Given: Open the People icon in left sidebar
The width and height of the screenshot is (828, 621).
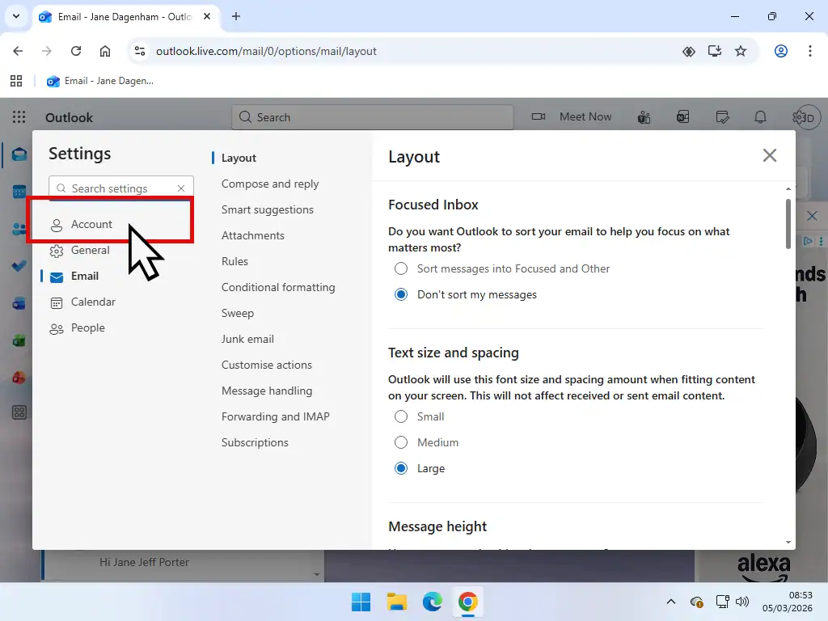Looking at the screenshot, I should [18, 228].
